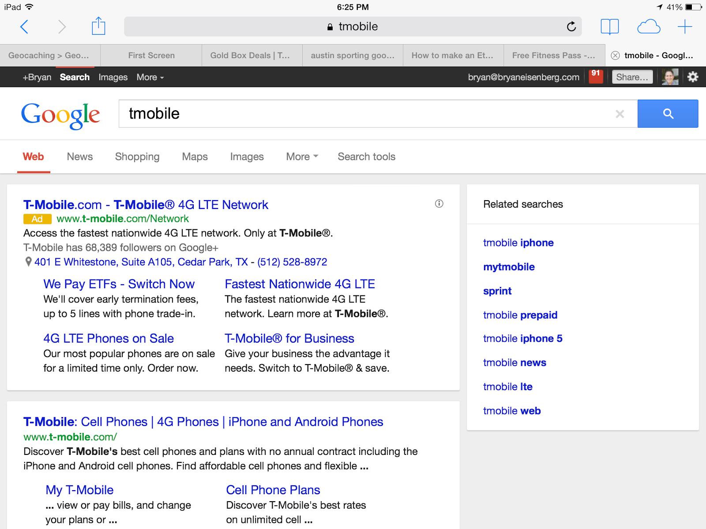Search related term tmobile web
706x529 pixels.
point(512,411)
